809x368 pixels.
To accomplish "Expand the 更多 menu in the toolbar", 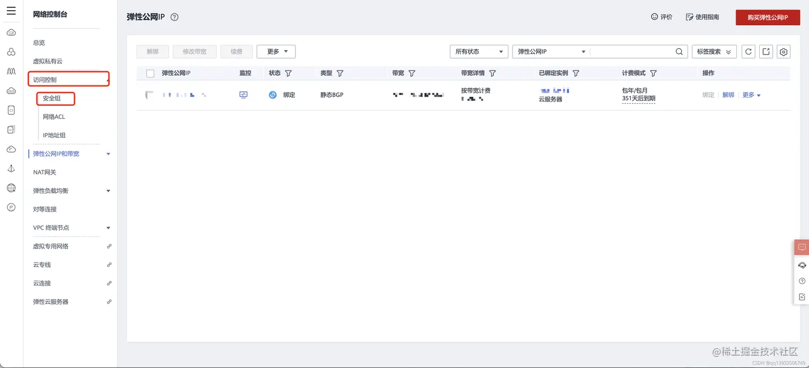I will (276, 51).
